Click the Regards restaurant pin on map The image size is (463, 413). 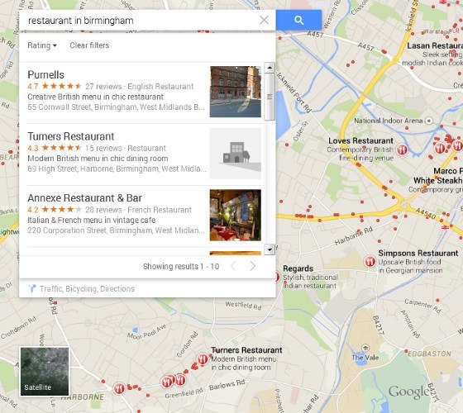pos(277,277)
